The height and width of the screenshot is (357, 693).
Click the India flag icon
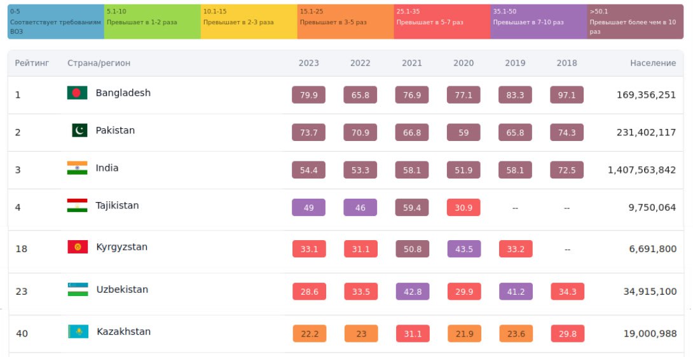click(x=77, y=168)
